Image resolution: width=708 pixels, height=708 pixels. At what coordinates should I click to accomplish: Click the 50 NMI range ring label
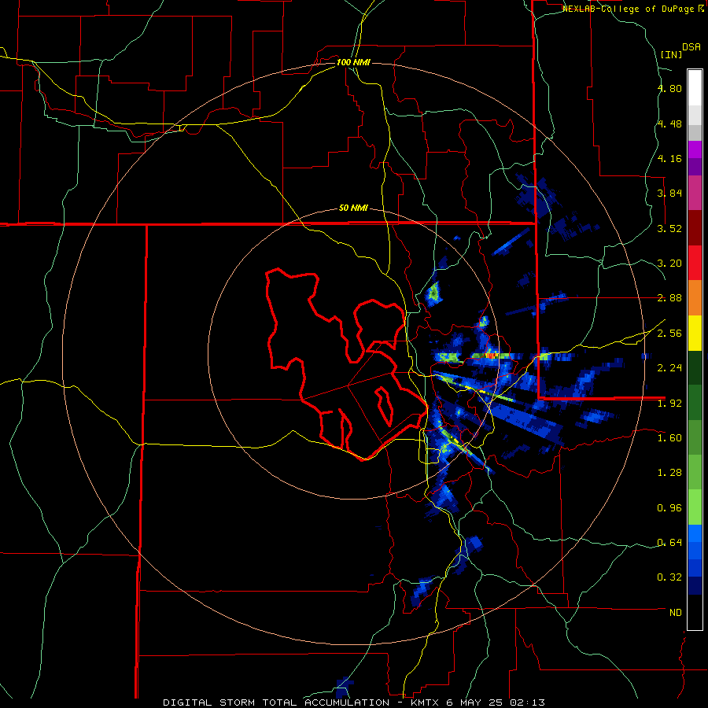point(353,208)
